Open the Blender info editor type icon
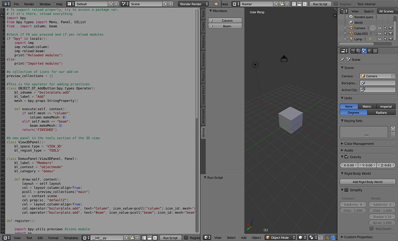Image resolution: width=398 pixels, height=241 pixels. [6, 4]
